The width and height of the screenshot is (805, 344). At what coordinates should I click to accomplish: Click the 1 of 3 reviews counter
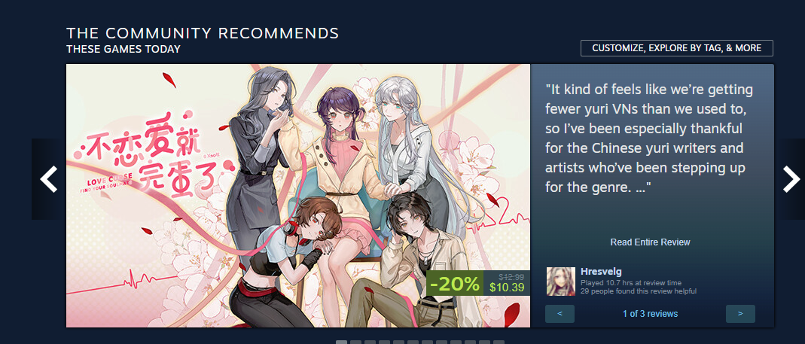click(650, 314)
